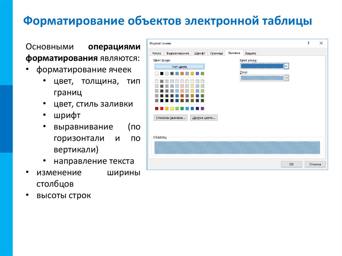The height and width of the screenshot is (256, 342).
Task: Click the Способы заливки button
Action: [170, 118]
